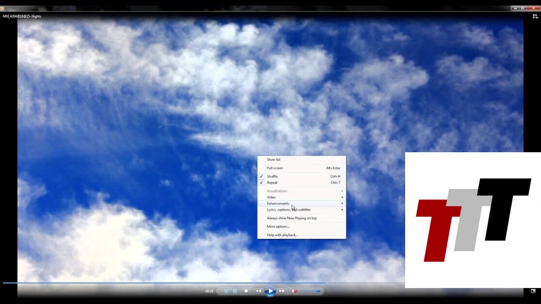Unmute using the speaker icon
This screenshot has width=541, height=304.
click(295, 291)
